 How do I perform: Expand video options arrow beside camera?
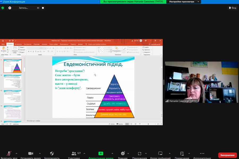[40, 153]
